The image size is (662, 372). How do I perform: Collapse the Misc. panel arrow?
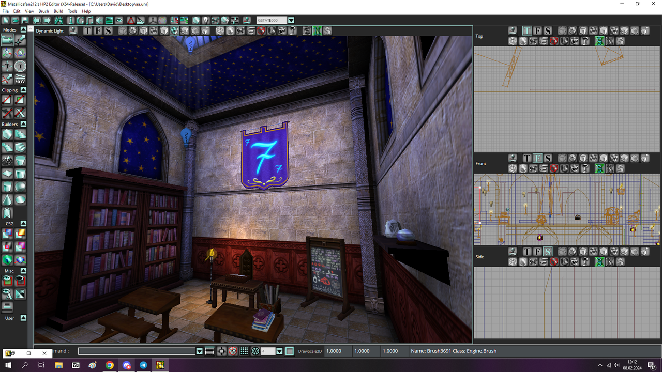tap(23, 271)
